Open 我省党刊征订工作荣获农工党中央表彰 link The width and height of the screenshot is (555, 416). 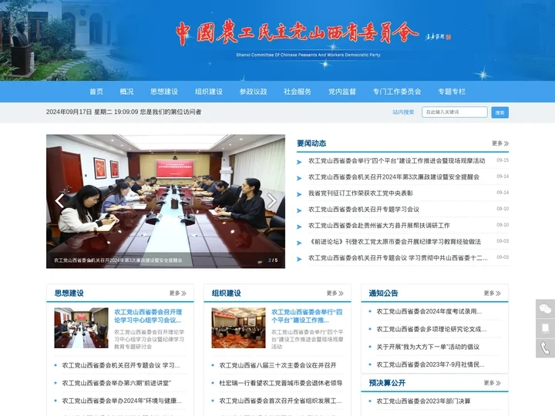[x=360, y=193]
